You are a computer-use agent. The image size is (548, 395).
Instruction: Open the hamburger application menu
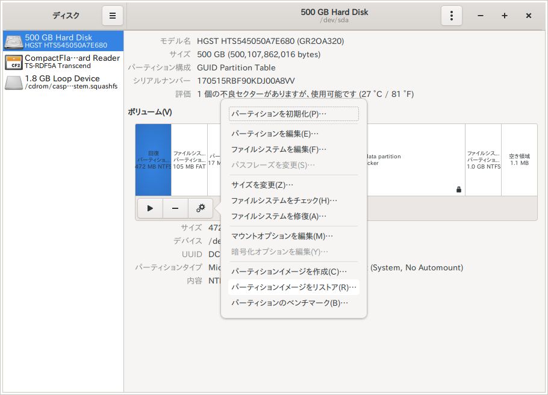pos(113,16)
